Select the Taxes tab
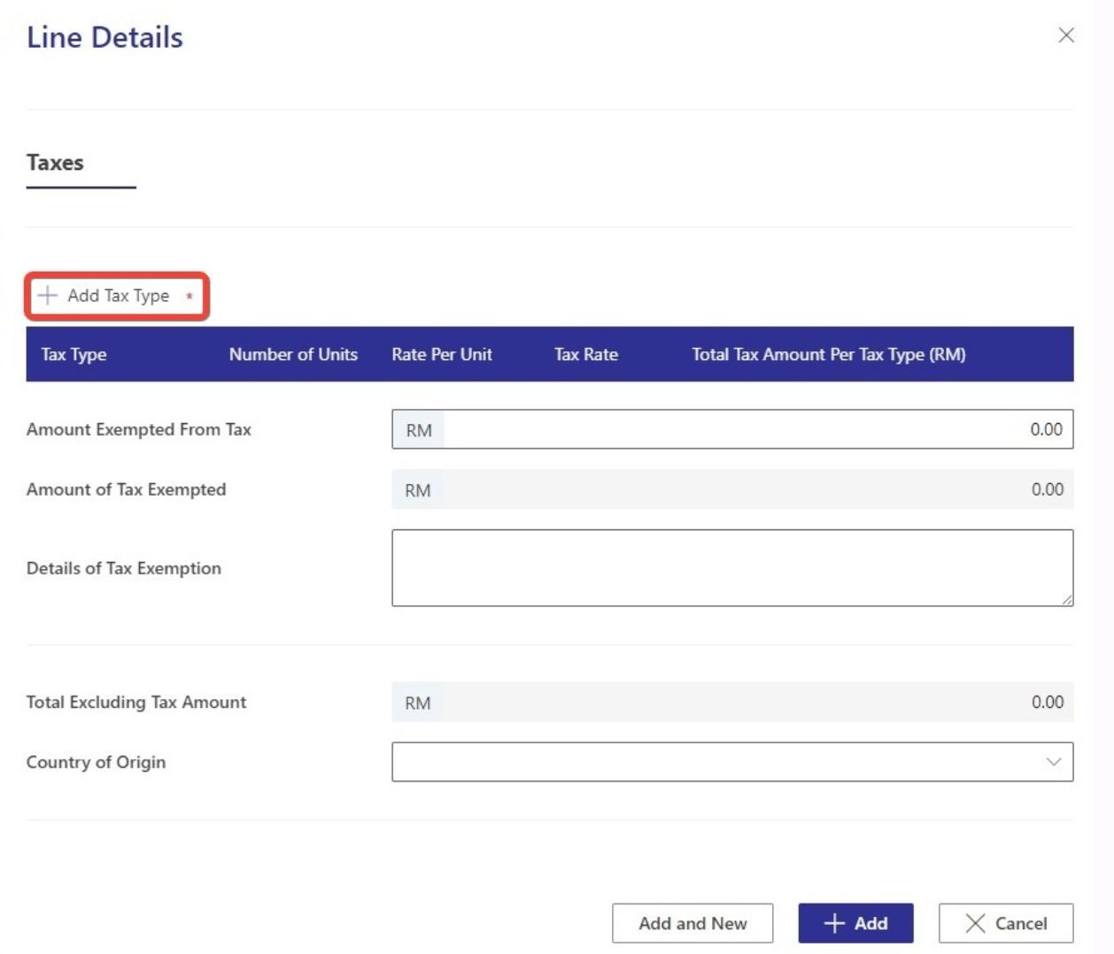This screenshot has height=954, width=1114. click(55, 163)
